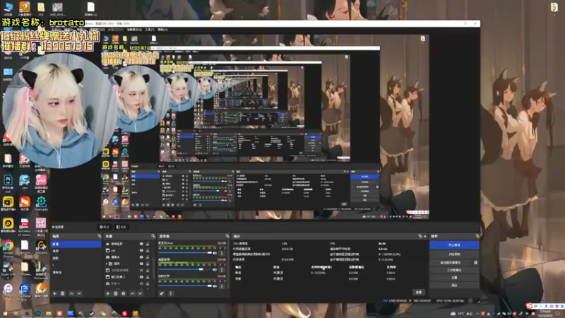Undock the Stats panel
The width and height of the screenshot is (565, 318).
pyautogui.click(x=420, y=236)
